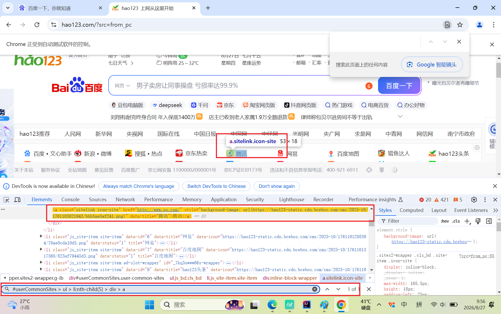Toggle the device toolbar in DevTools
This screenshot has height=314, width=501.
coord(18,200)
